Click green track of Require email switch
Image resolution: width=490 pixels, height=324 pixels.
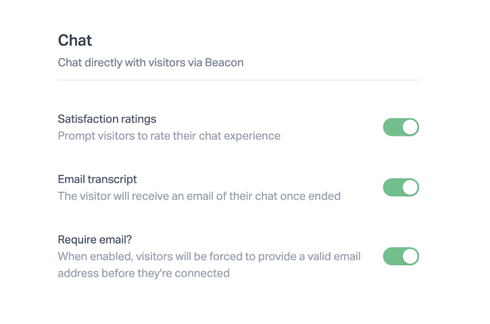[392, 256]
